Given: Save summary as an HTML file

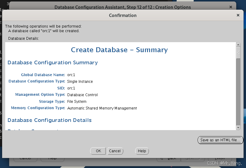Looking at the screenshot, I should [x=220, y=140].
